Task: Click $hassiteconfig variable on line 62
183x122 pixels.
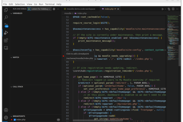Action: (82, 50)
